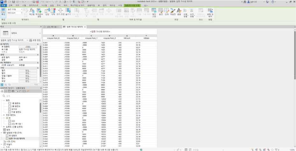
Task: Click the Print icon in quick access toolbar
Action: pyautogui.click(x=34, y=2)
